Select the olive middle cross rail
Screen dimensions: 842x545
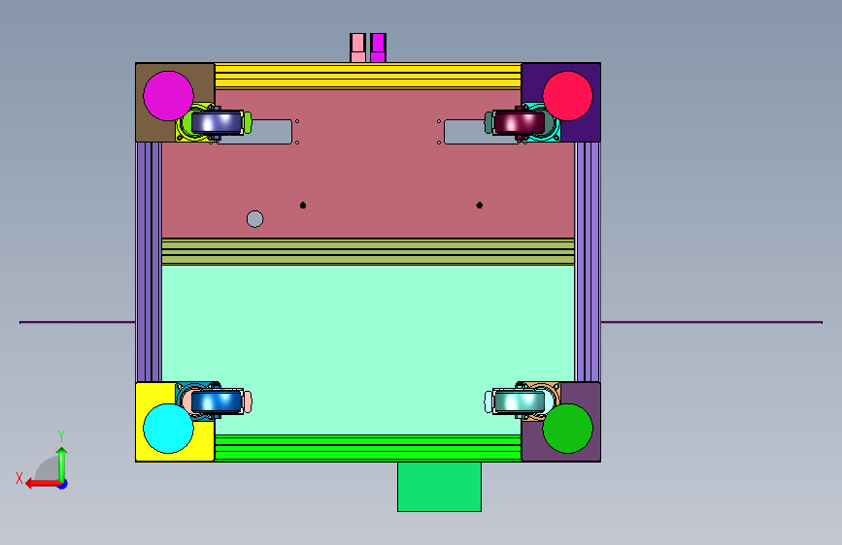pyautogui.click(x=368, y=251)
